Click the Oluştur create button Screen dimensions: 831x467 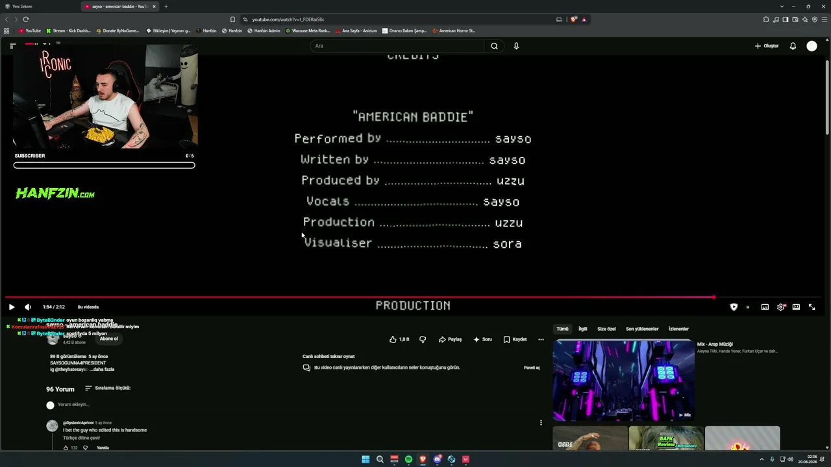pyautogui.click(x=767, y=46)
